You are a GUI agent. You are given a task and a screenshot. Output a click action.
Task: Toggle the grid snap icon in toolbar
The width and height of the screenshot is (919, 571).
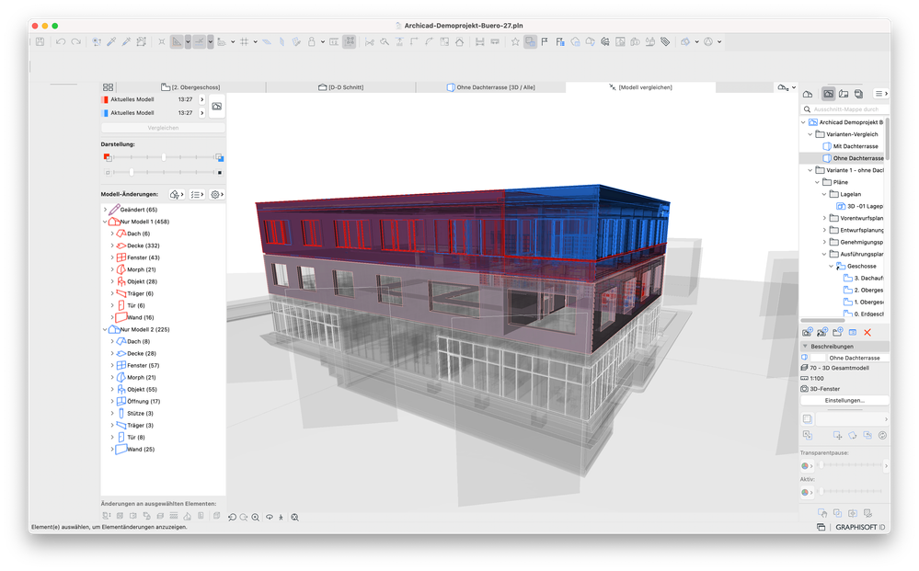[x=245, y=41]
